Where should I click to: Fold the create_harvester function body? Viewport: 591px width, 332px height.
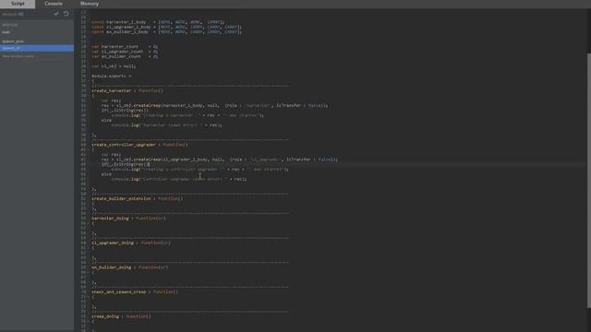coord(89,96)
